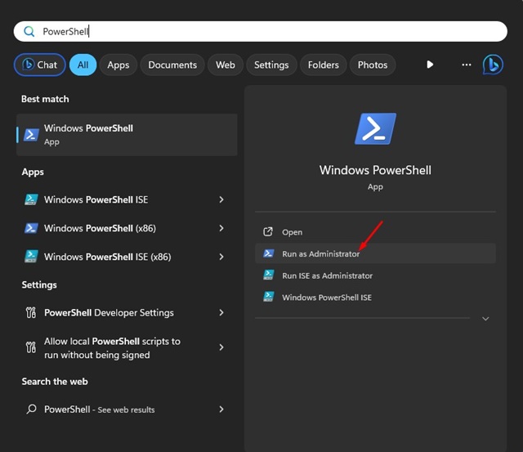Click the PowerShell icon in Best match
This screenshot has width=523, height=452.
[x=31, y=135]
